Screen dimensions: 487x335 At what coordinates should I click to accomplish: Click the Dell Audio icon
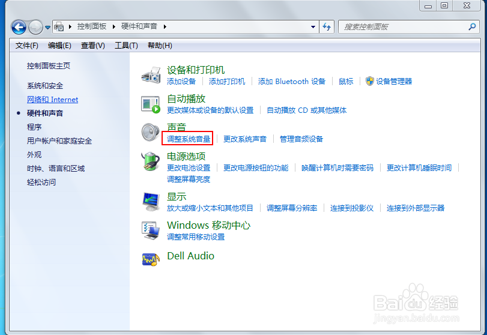[151, 259]
